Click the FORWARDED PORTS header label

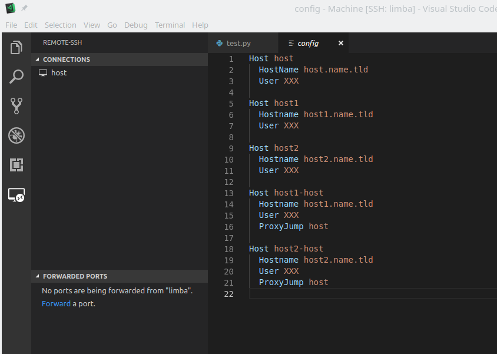75,276
